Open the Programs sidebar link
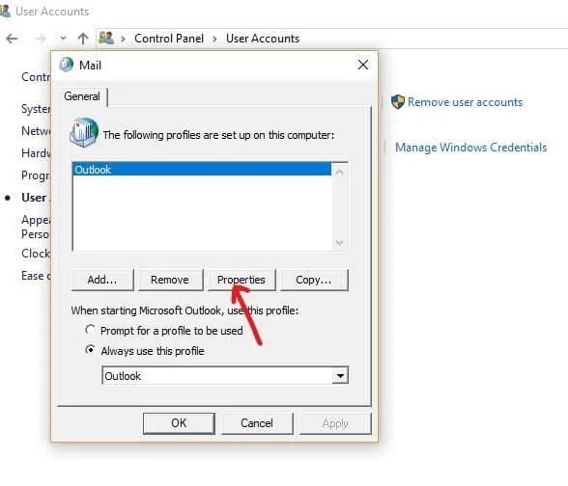 pos(36,175)
